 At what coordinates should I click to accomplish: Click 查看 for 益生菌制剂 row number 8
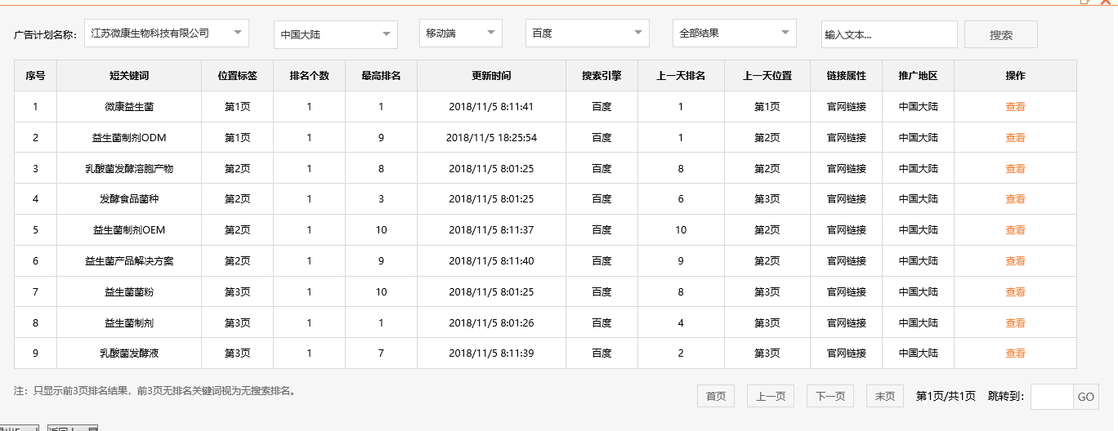[x=1015, y=322]
